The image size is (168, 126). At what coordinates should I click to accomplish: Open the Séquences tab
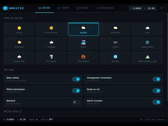[105, 8]
